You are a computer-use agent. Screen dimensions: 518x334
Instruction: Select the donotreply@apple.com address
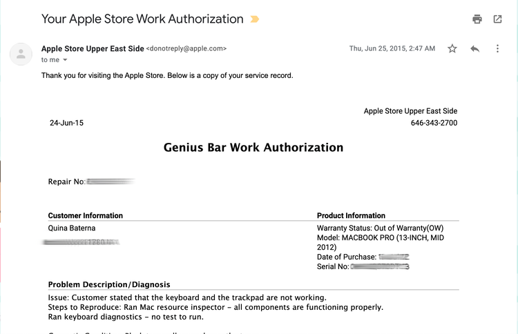click(186, 49)
